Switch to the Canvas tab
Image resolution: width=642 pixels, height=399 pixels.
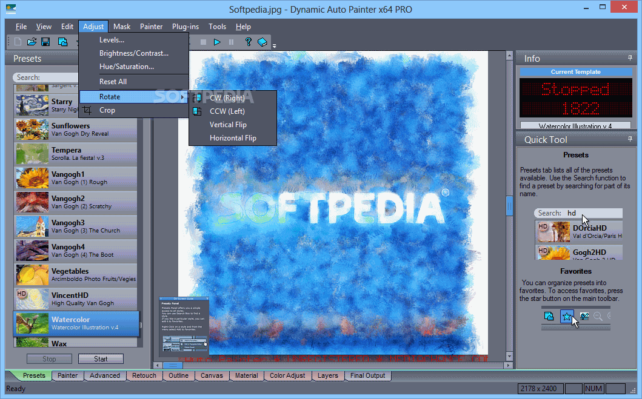point(212,375)
